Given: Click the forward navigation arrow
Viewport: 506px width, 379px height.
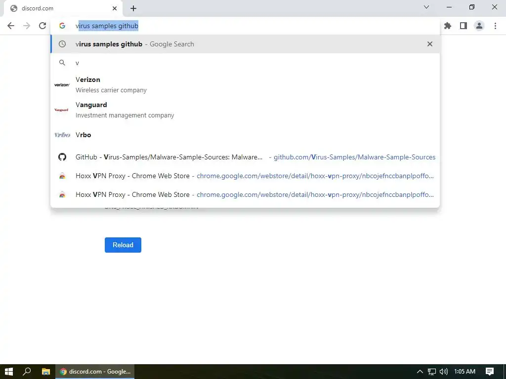Looking at the screenshot, I should click(x=27, y=26).
